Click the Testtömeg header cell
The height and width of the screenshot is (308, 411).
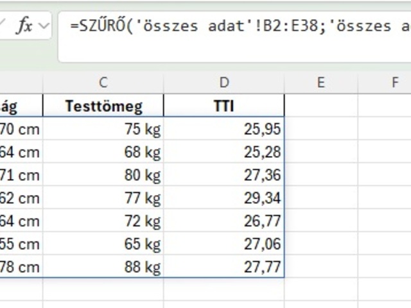103,106
